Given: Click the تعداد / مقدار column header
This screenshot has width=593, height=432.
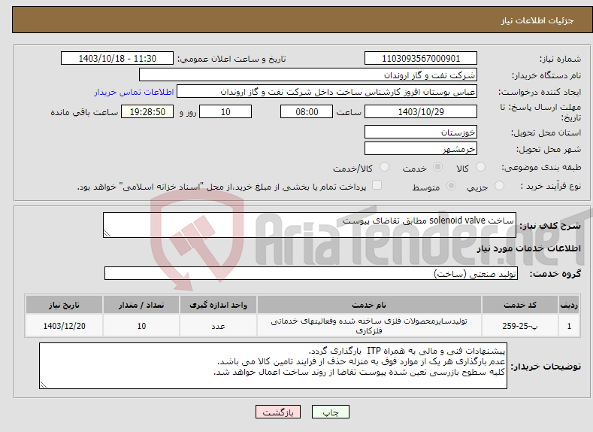Looking at the screenshot, I should click(141, 305).
